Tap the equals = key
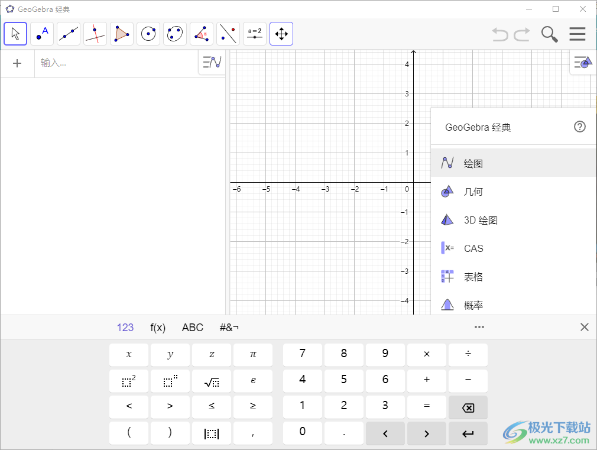597x450 pixels. click(427, 407)
